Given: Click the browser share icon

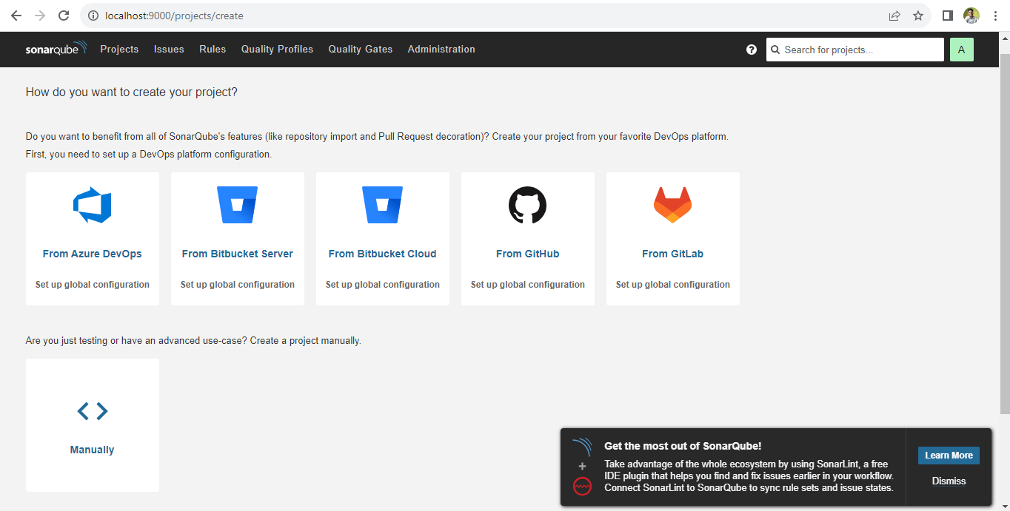Looking at the screenshot, I should click(894, 15).
